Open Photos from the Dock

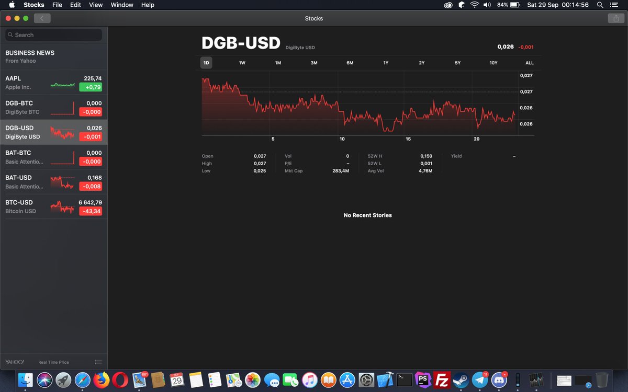(x=253, y=380)
